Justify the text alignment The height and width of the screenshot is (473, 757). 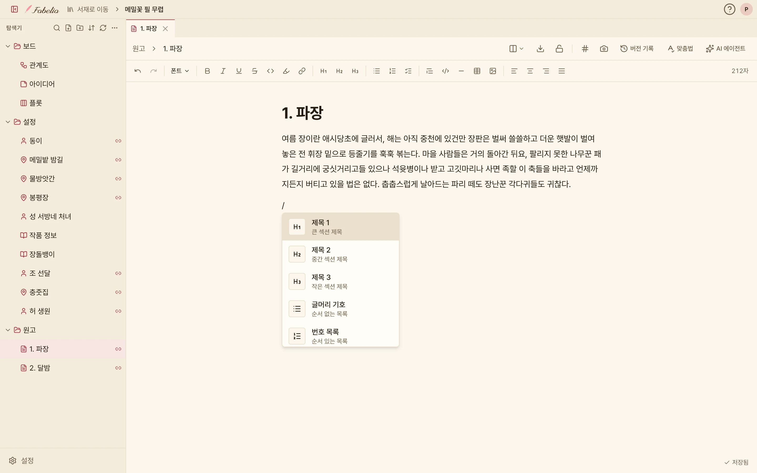click(561, 71)
